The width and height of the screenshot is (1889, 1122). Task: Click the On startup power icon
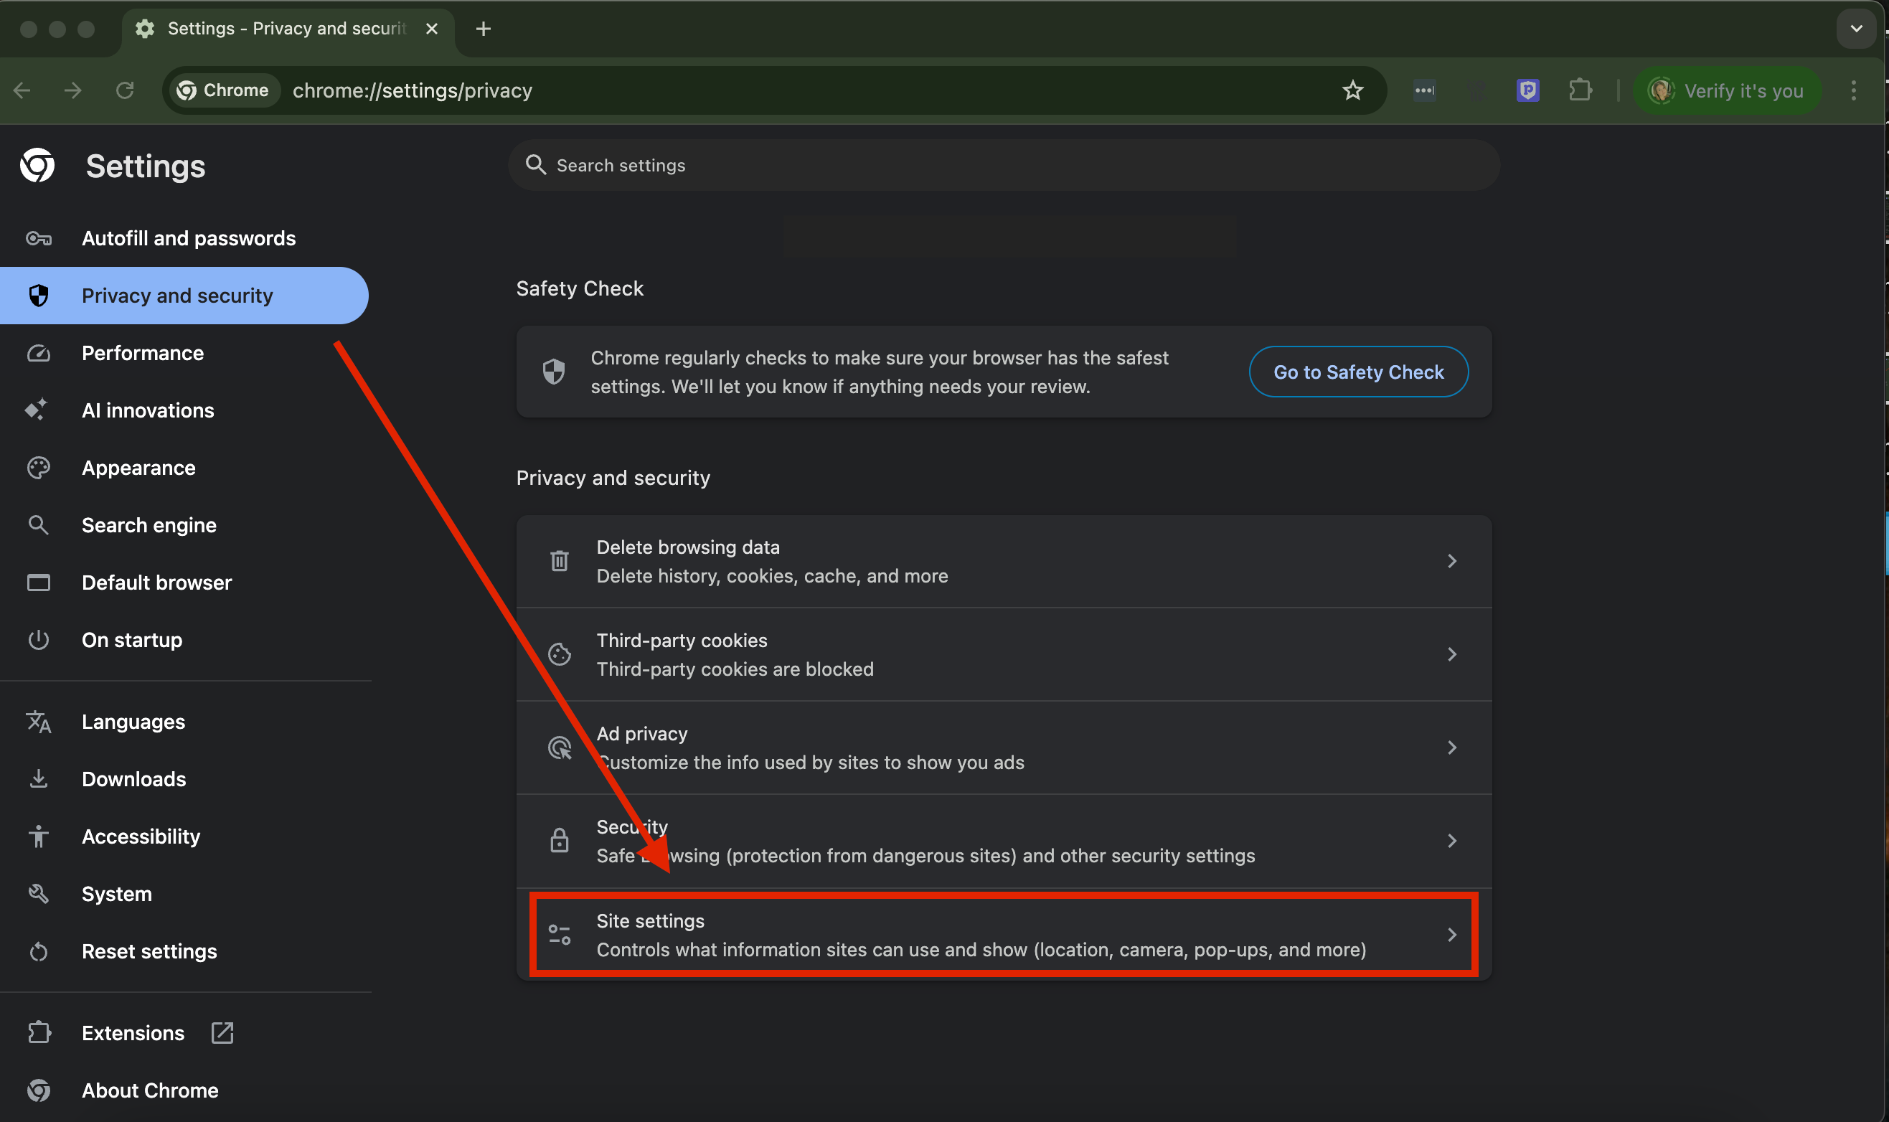pos(38,640)
